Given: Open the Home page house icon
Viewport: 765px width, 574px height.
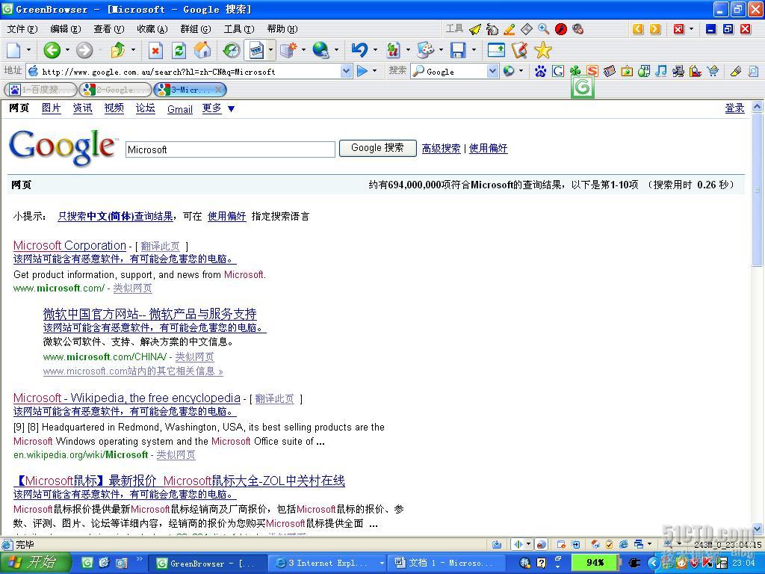Looking at the screenshot, I should 202,50.
